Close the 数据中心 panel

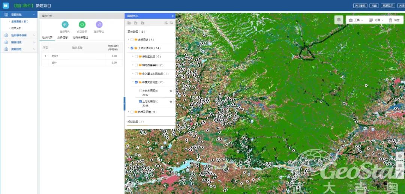172,16
